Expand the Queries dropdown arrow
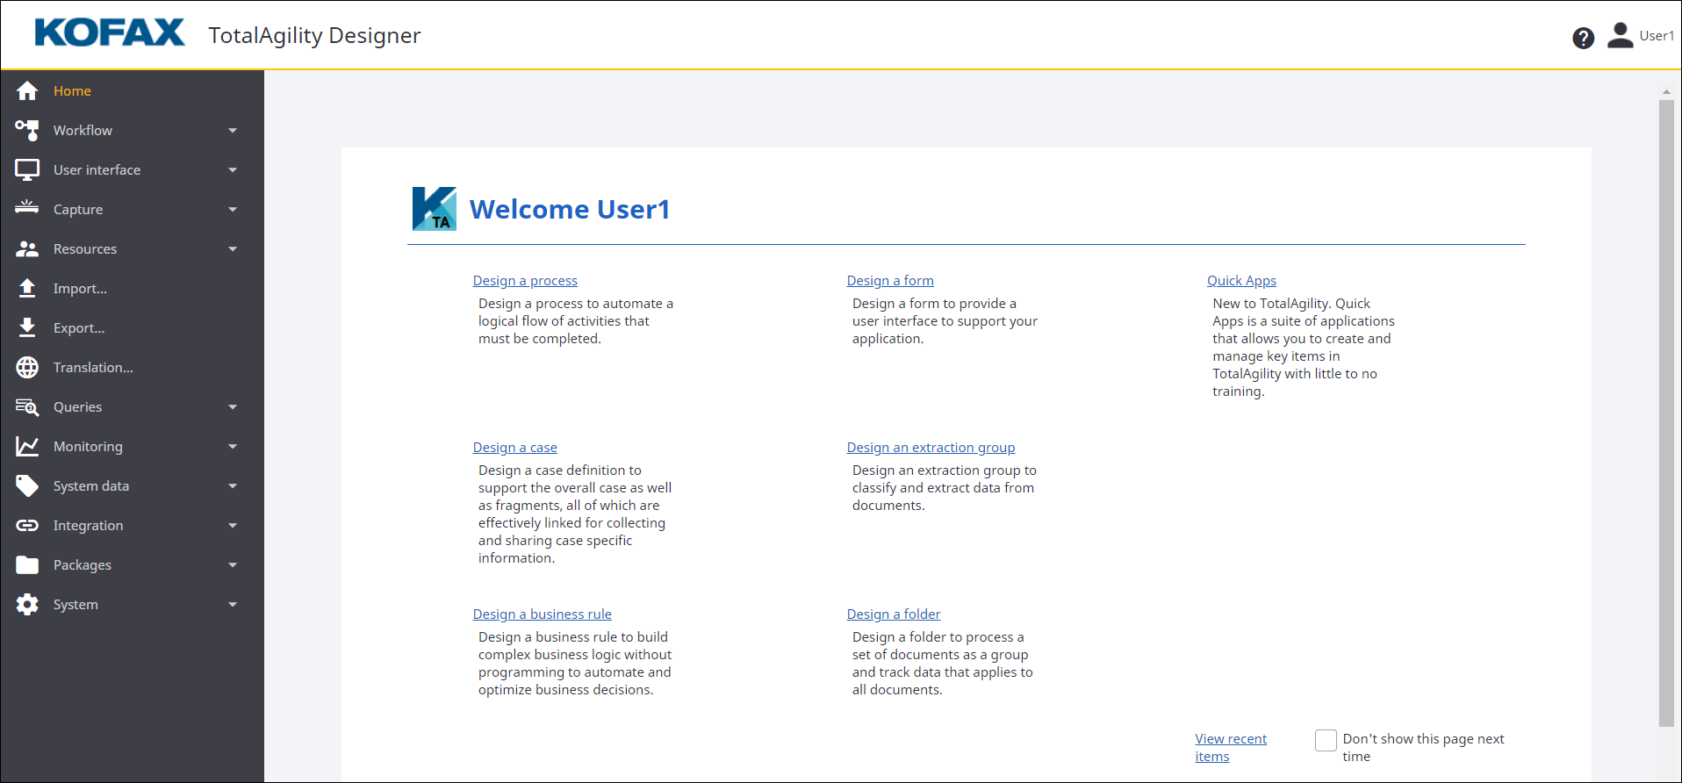Screen dimensions: 1682x783 tap(233, 407)
